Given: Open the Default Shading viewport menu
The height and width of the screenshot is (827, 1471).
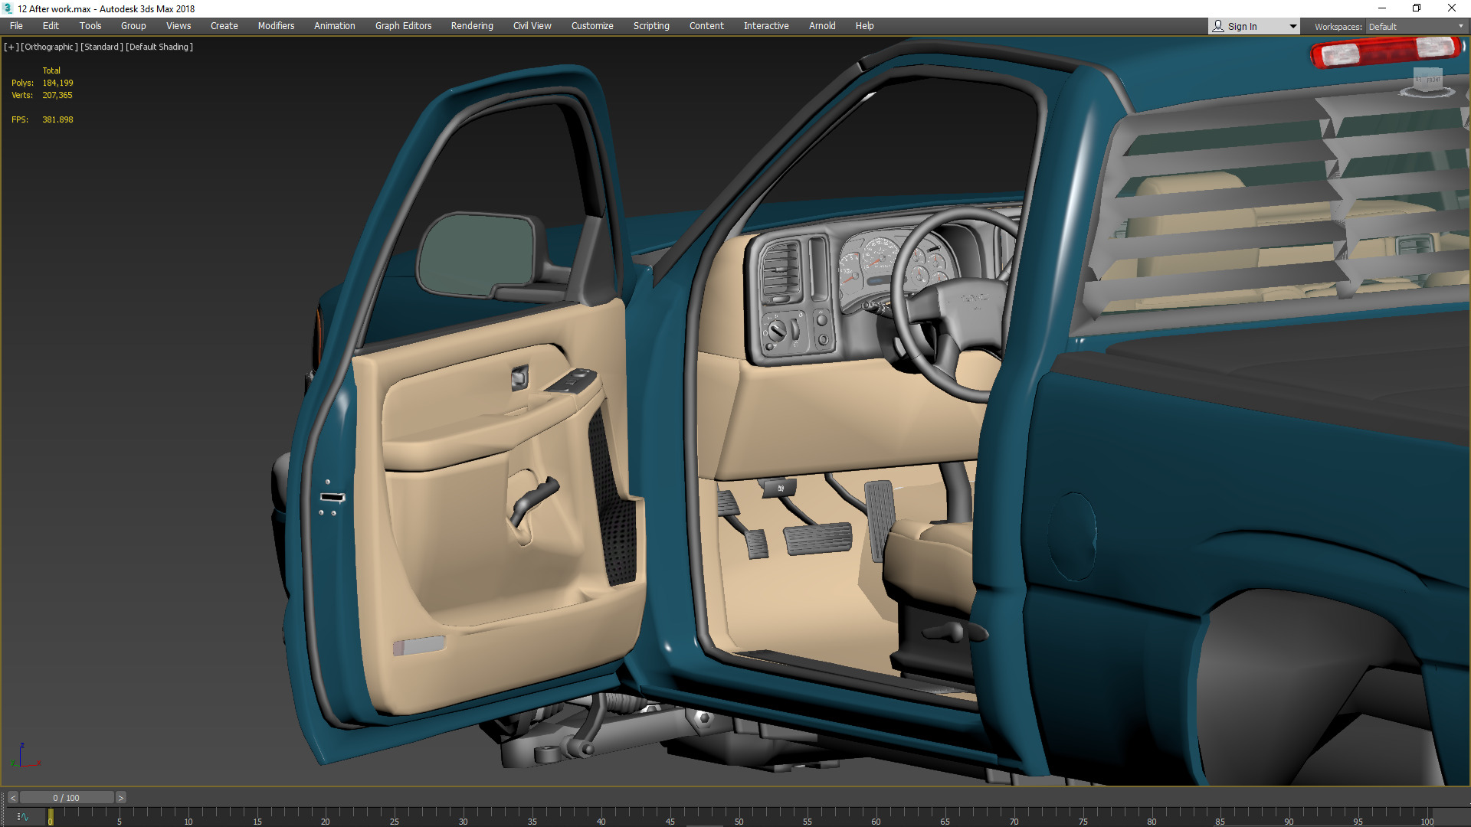Looking at the screenshot, I should pyautogui.click(x=159, y=47).
